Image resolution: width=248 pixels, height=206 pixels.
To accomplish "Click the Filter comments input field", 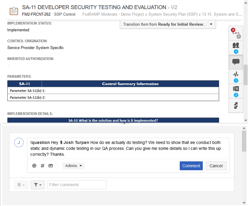I will [x=77, y=185].
